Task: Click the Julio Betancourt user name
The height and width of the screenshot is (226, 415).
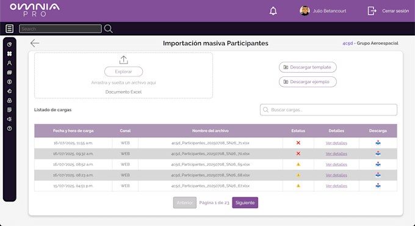Action: [x=330, y=11]
